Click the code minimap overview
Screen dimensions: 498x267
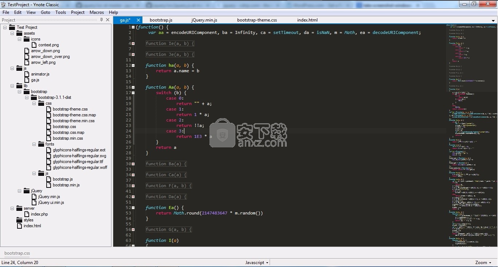coord(471,135)
